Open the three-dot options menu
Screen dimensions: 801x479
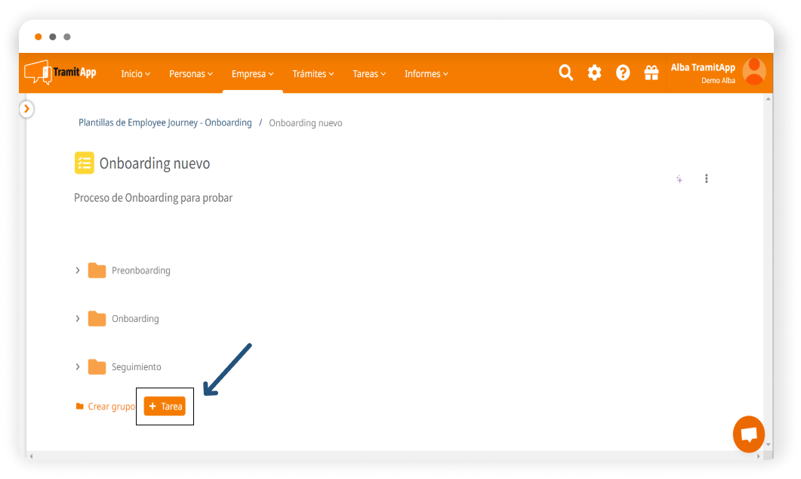pyautogui.click(x=707, y=178)
